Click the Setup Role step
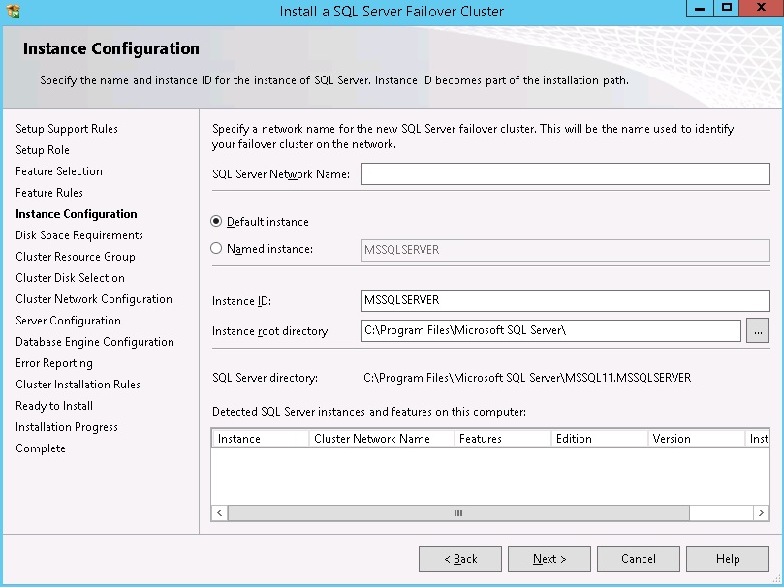 click(43, 150)
